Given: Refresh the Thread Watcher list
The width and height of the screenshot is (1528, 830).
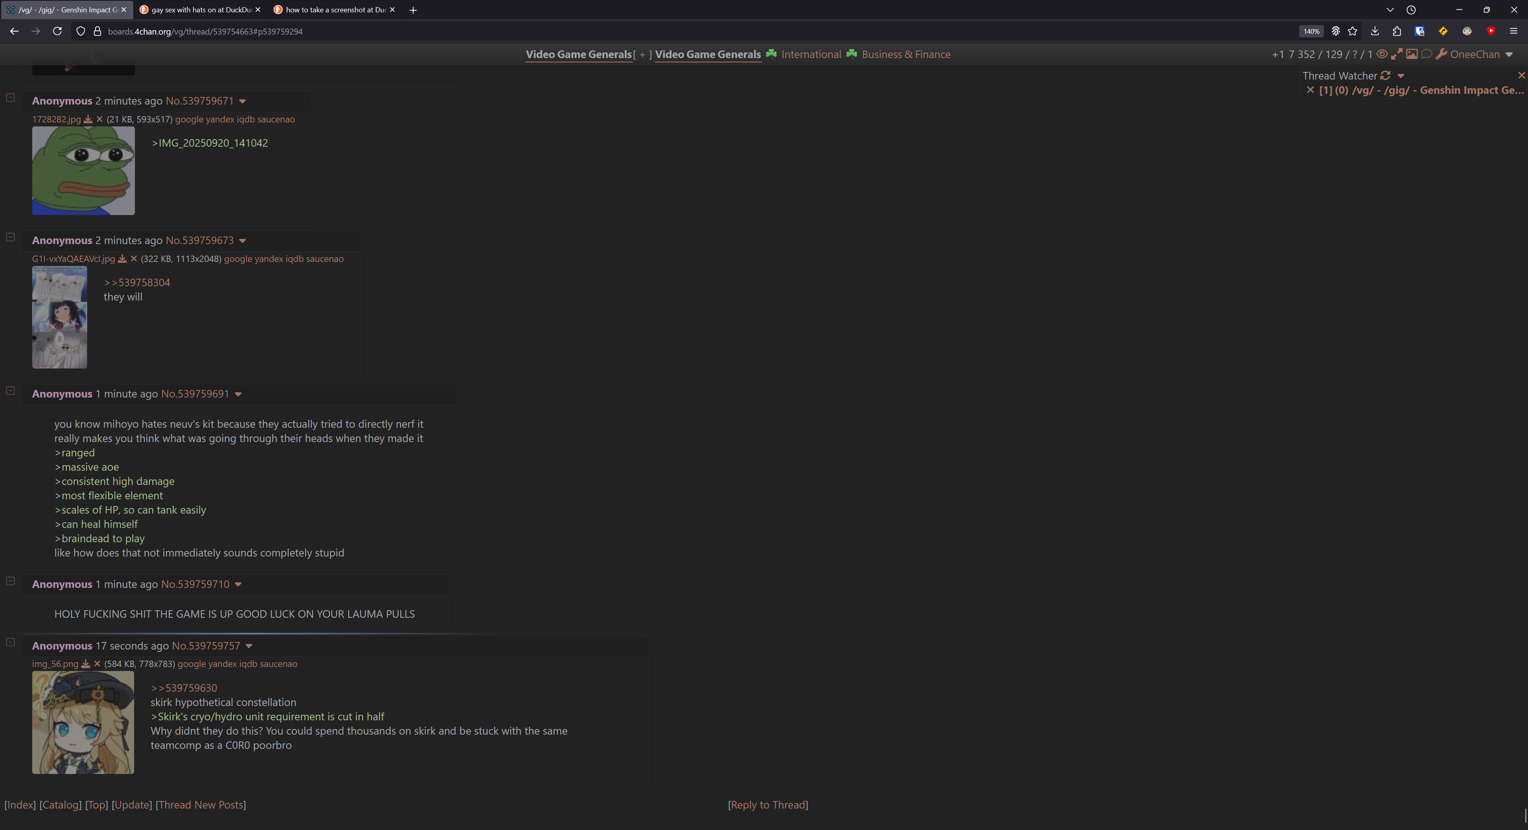Looking at the screenshot, I should coord(1386,75).
